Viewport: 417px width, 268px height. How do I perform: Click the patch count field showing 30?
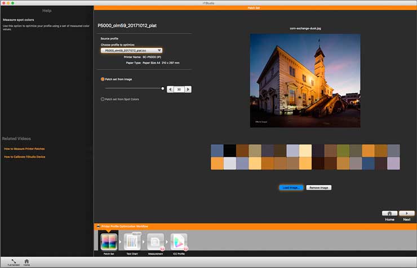[x=179, y=90]
